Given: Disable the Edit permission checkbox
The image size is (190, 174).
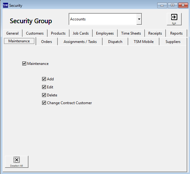Looking at the screenshot, I should [x=44, y=87].
